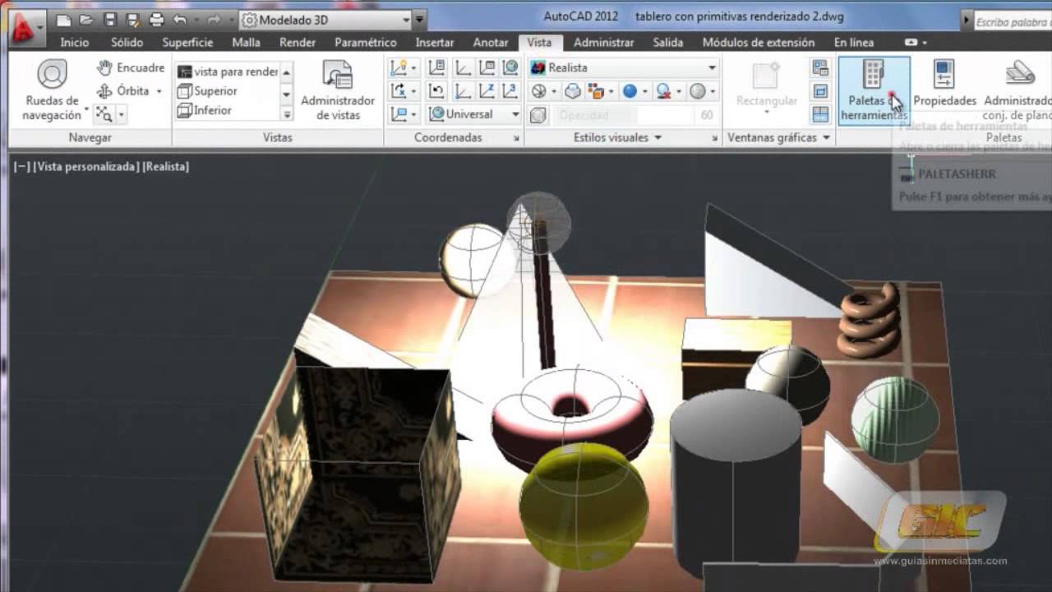Expand the Estilos visuales panel

tap(617, 137)
